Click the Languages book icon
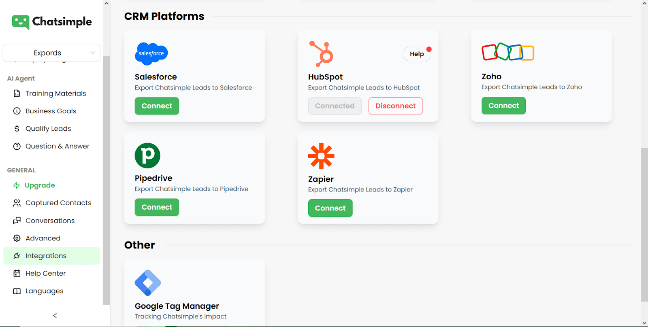 tap(17, 291)
